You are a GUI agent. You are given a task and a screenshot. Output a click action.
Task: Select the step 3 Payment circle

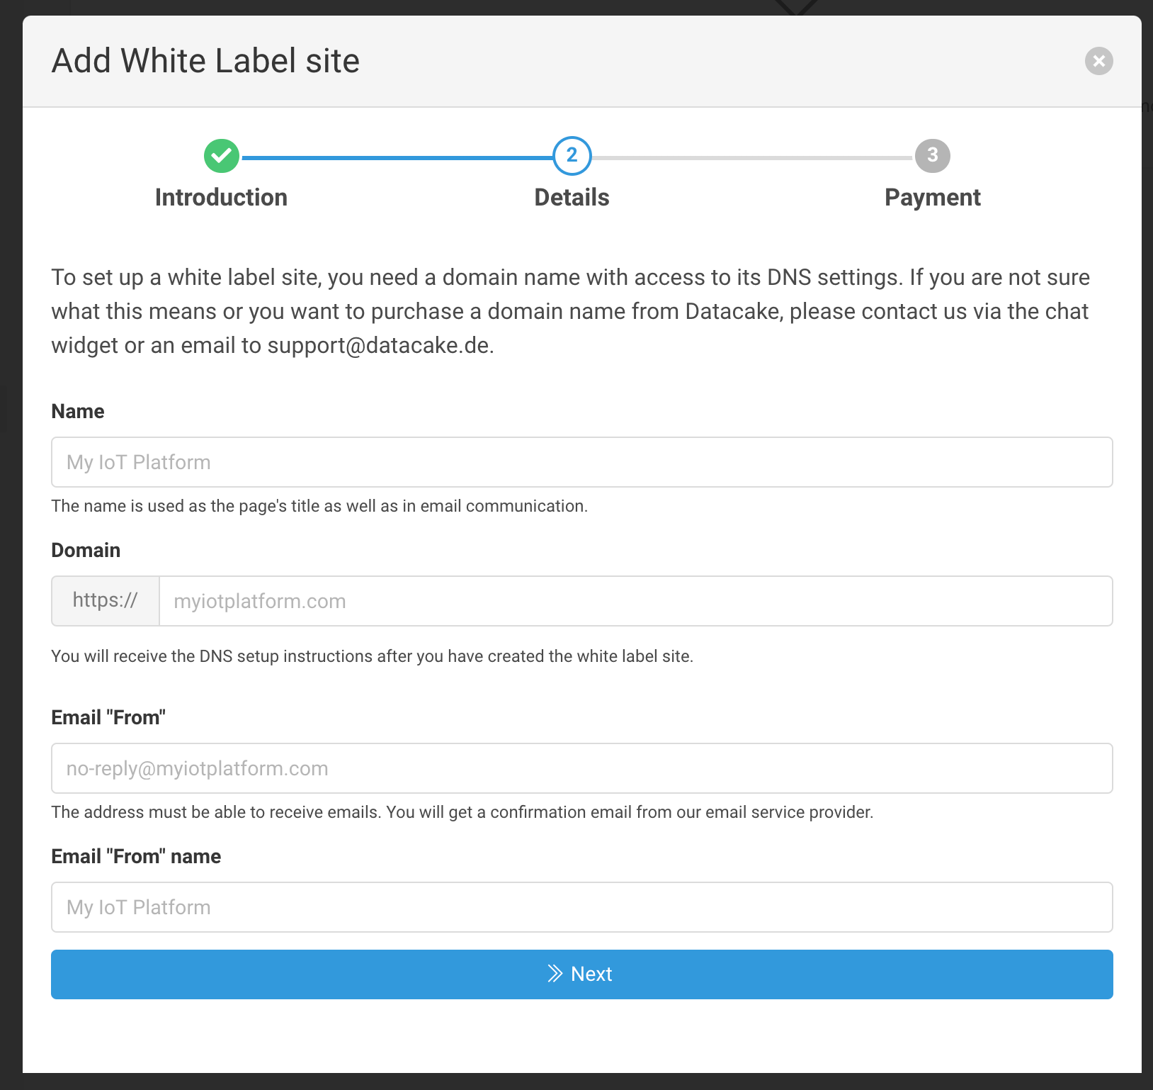tap(932, 156)
